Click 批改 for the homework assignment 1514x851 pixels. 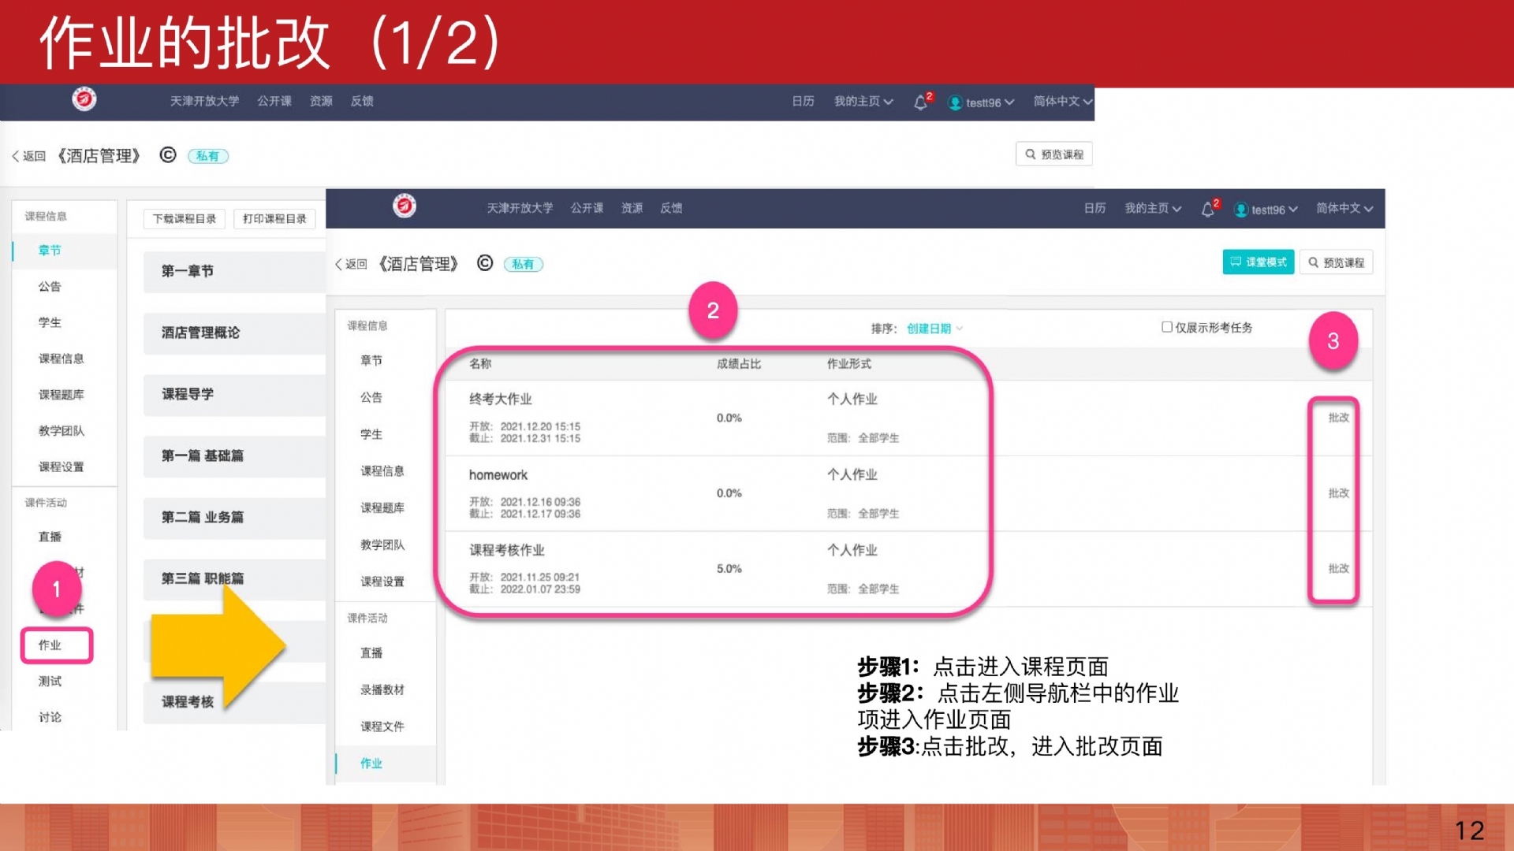click(x=1338, y=493)
